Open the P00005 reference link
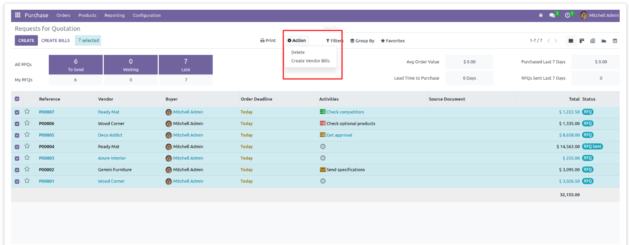This screenshot has height=245, width=629. [x=47, y=135]
